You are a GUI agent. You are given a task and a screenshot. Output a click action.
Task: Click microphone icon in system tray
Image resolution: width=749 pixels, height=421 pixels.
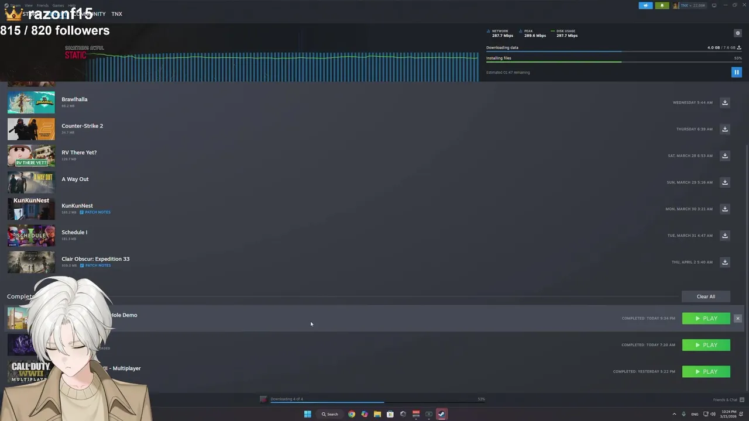click(x=683, y=414)
